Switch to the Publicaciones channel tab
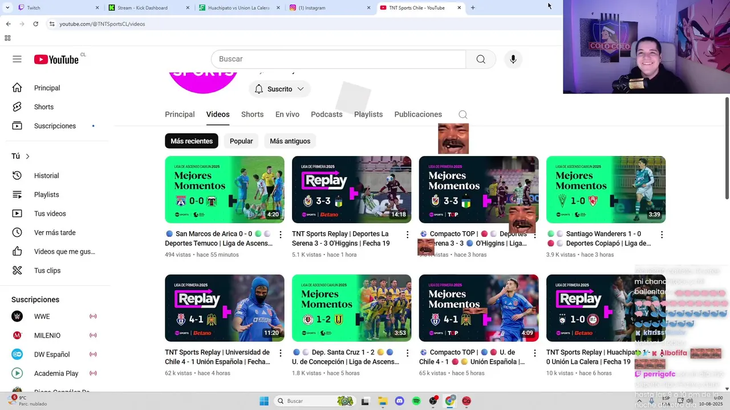Image resolution: width=730 pixels, height=410 pixels. (x=418, y=114)
